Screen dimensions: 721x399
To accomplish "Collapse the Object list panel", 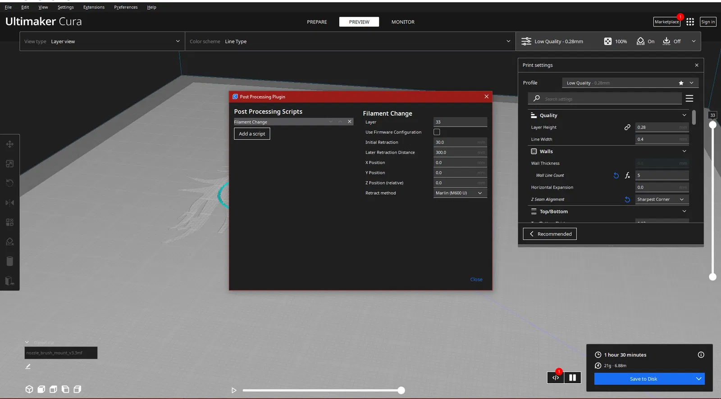I will pyautogui.click(x=27, y=342).
